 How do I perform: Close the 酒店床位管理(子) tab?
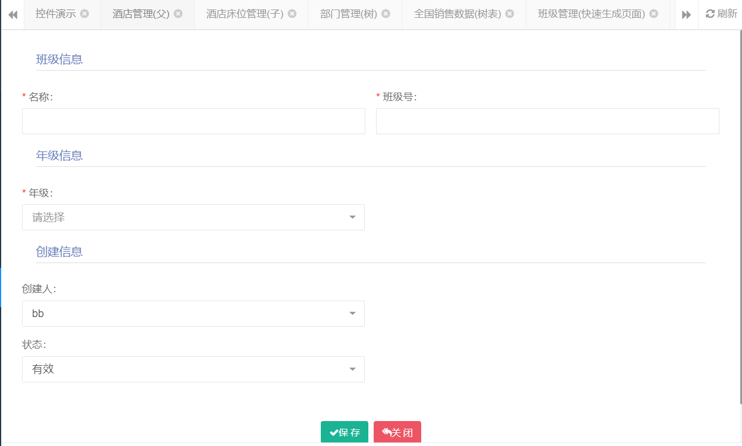292,14
